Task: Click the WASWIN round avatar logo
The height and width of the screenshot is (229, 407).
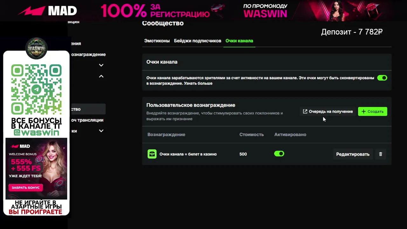Action: coord(36,49)
